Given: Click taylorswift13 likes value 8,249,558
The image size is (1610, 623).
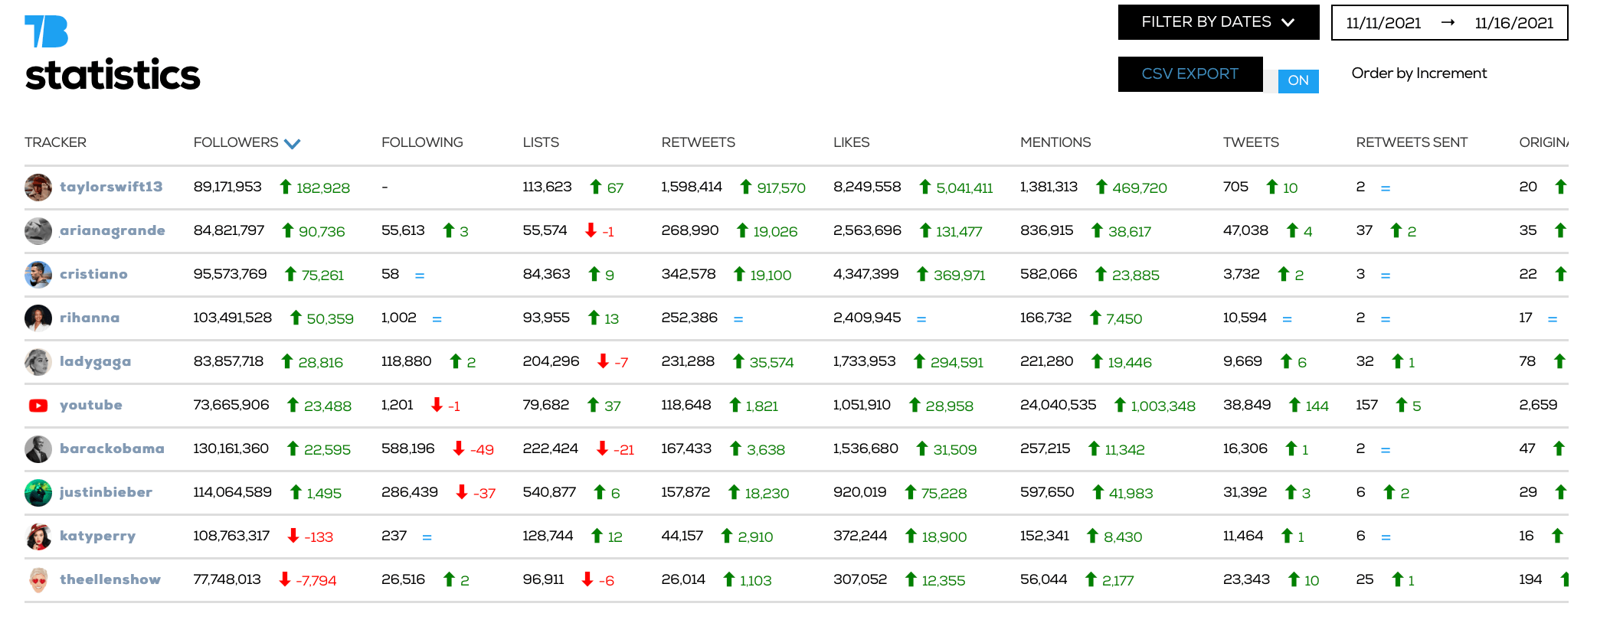Looking at the screenshot, I should pyautogui.click(x=867, y=187).
